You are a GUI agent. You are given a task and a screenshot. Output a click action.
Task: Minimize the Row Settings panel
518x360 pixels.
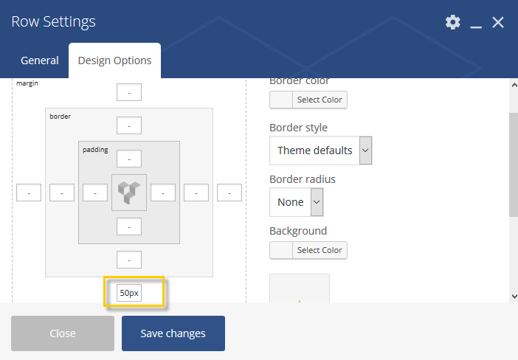click(x=476, y=23)
